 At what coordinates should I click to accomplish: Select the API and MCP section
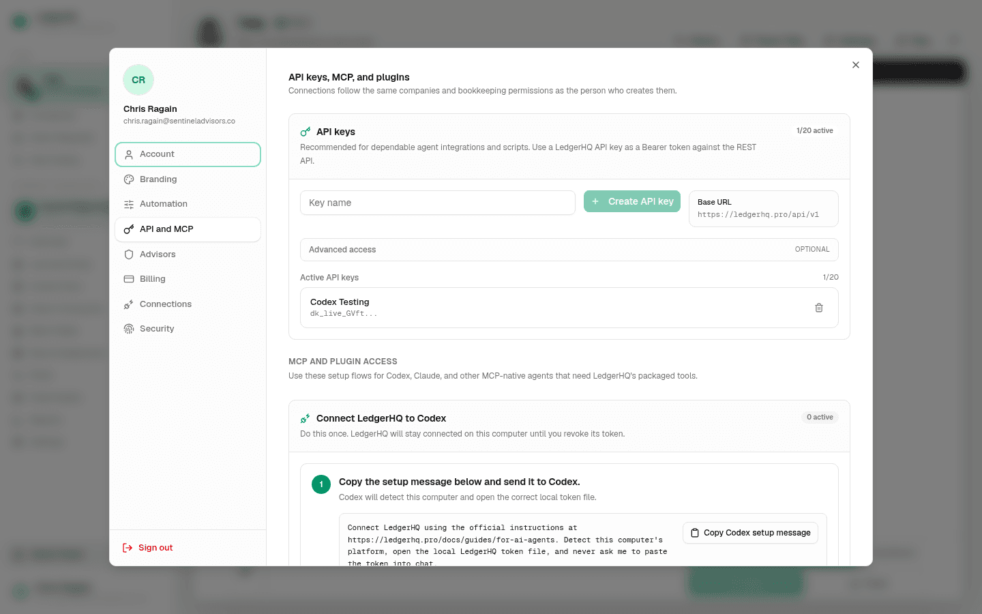pyautogui.click(x=188, y=229)
